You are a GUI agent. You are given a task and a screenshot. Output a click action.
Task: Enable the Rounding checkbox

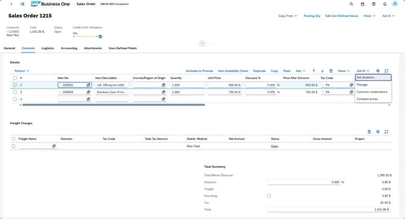269,196
